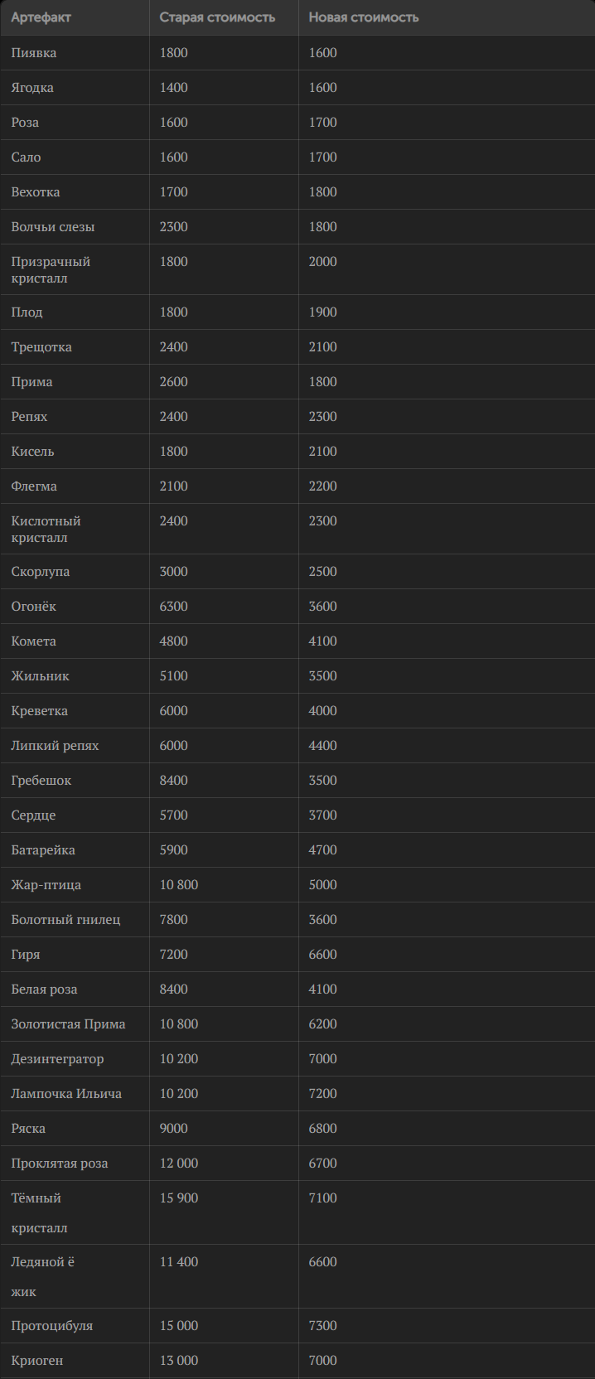Image resolution: width=595 pixels, height=1379 pixels.
Task: Click the Жар-птица artifact name
Action: [46, 885]
